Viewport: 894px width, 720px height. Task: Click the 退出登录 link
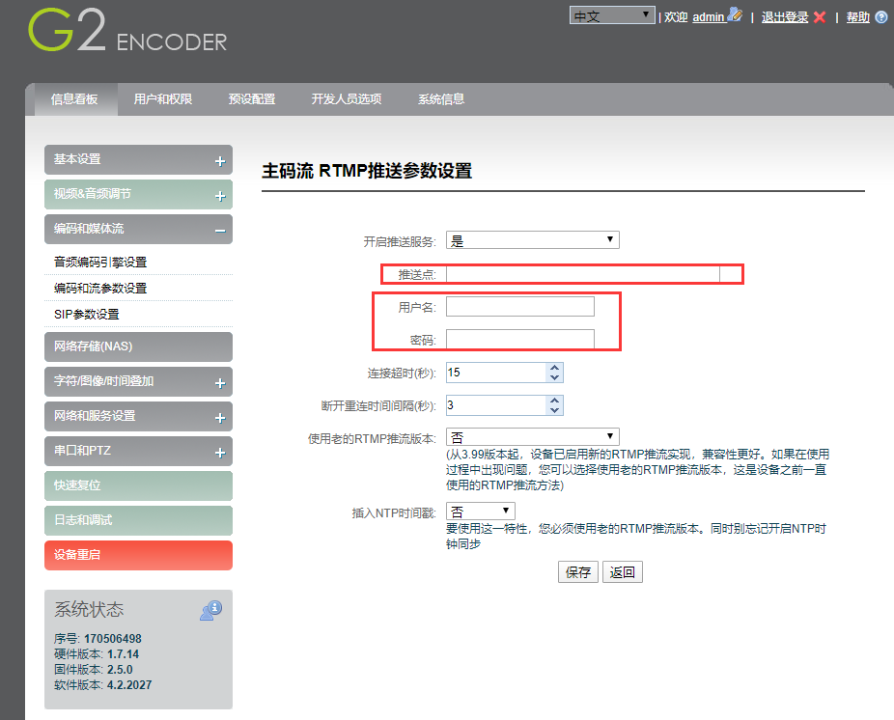click(x=785, y=17)
